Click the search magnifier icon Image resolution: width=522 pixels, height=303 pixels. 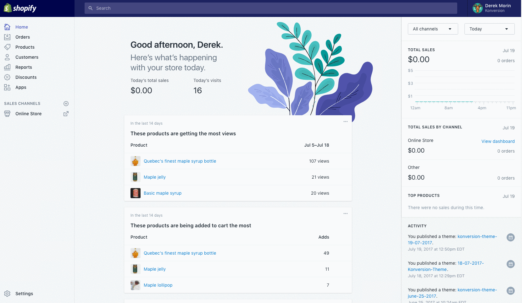coord(91,8)
